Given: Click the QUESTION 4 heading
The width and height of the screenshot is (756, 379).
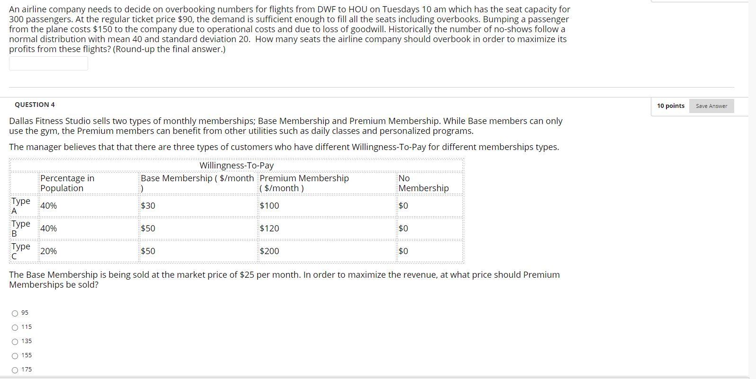Looking at the screenshot, I should coord(35,105).
